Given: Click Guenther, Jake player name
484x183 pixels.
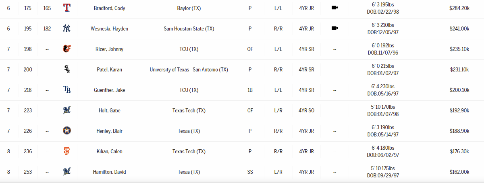Looking at the screenshot, I should [110, 90].
